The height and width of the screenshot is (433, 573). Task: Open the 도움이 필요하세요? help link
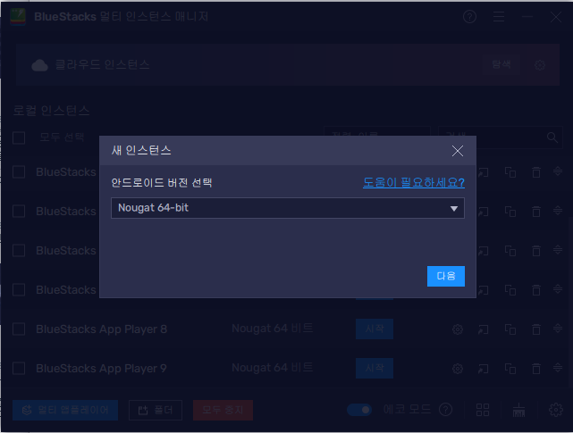pyautogui.click(x=414, y=182)
